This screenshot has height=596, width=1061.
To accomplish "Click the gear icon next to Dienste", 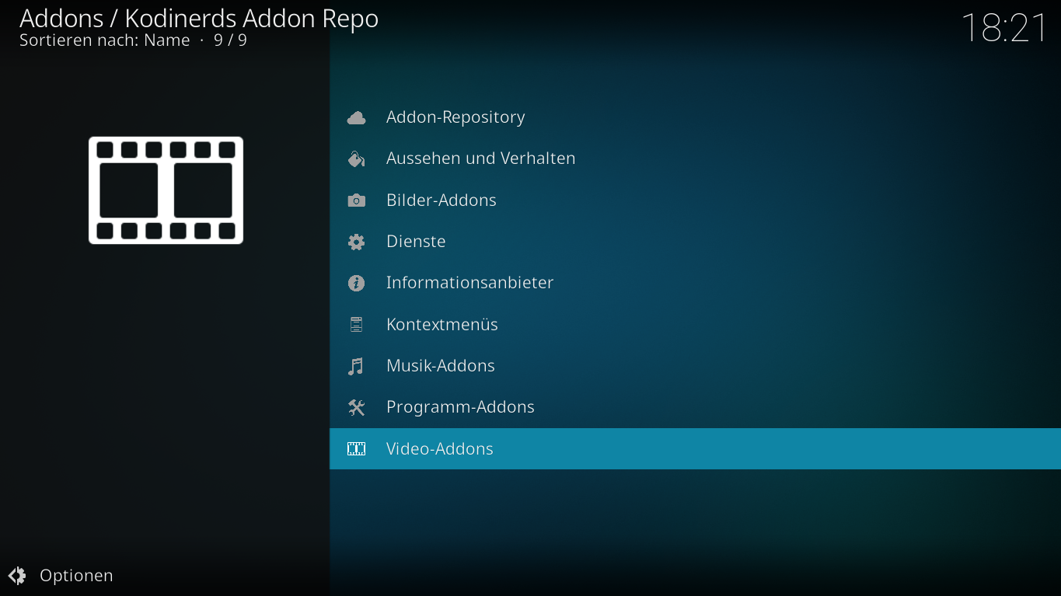I will (x=356, y=242).
